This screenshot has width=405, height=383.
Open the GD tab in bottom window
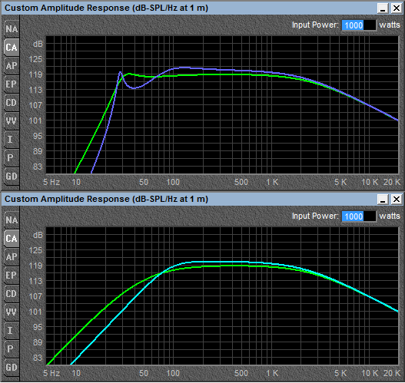pos(12,368)
